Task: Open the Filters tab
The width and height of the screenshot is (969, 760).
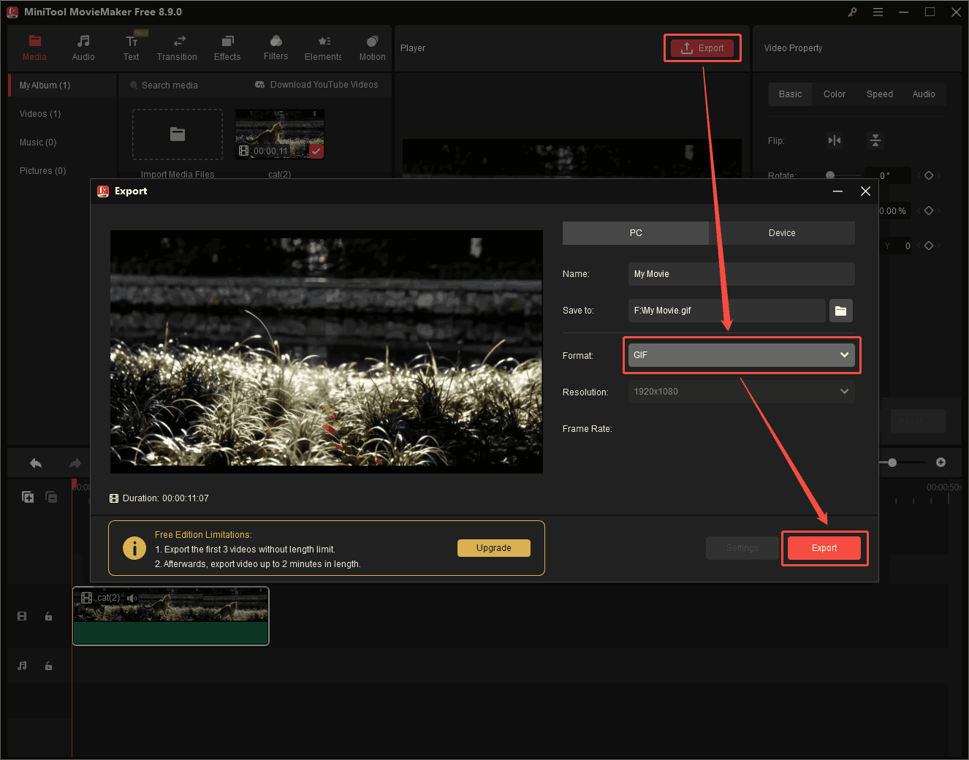Action: [x=275, y=48]
